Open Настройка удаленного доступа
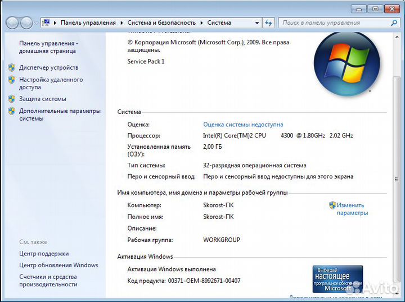405x302 pixels. point(51,84)
